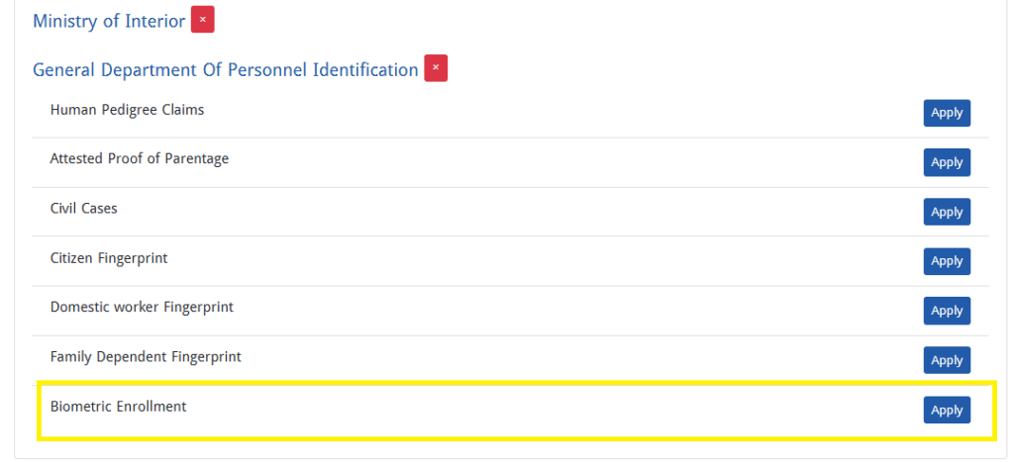Screen dimensions: 1014x462
Task: Remove the Ministry of Interior filter
Action: point(202,20)
